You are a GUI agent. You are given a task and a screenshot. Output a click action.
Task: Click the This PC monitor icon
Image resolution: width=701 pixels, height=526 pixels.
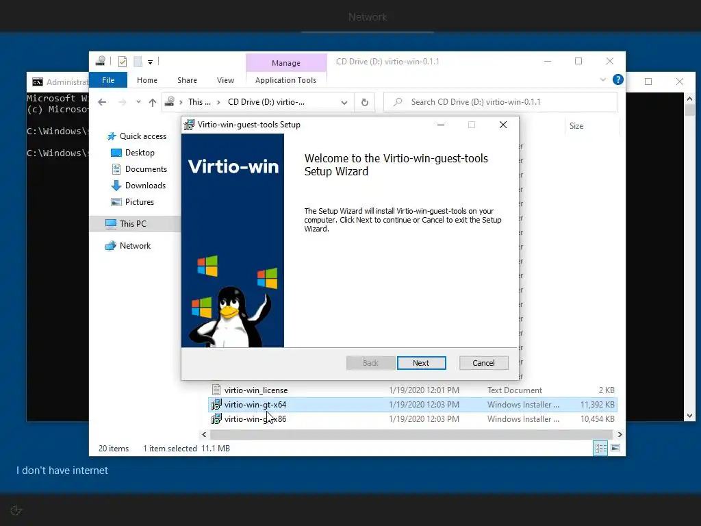[110, 224]
